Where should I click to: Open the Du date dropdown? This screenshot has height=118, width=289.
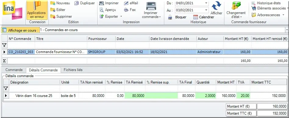(206, 3)
